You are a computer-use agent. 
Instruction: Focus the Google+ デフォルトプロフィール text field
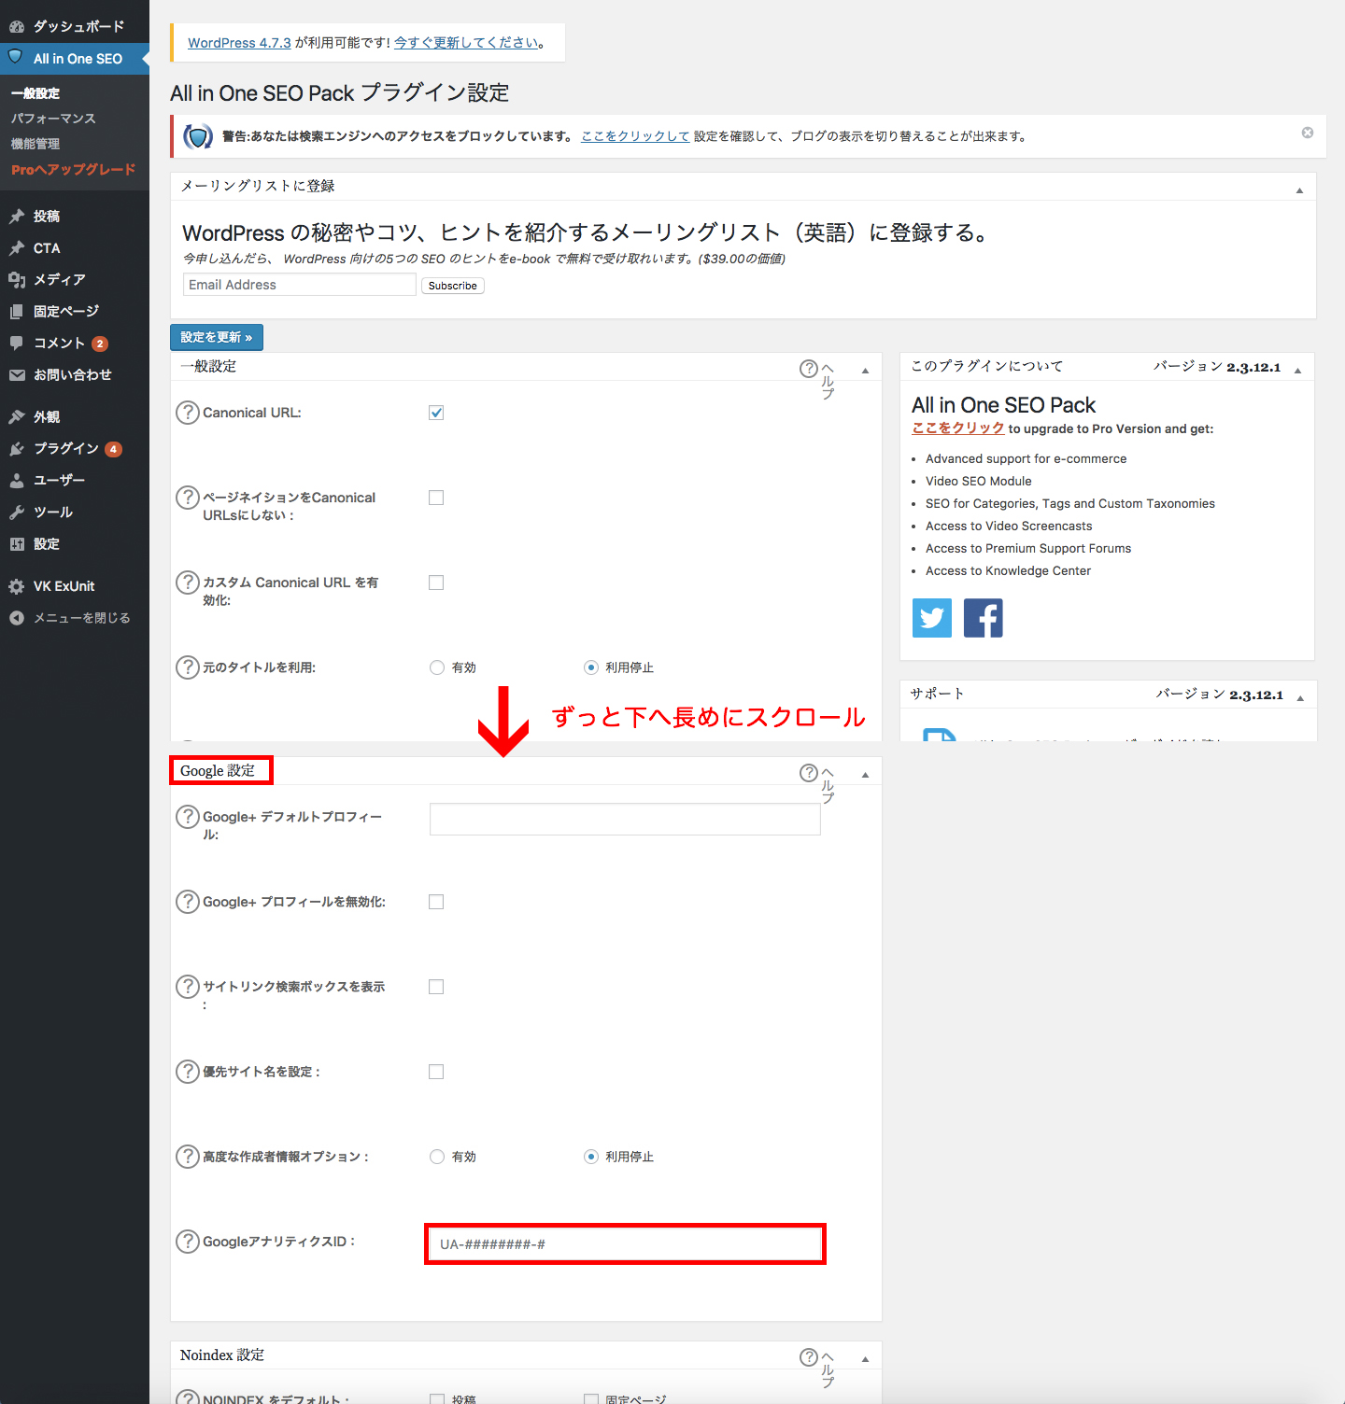pyautogui.click(x=625, y=819)
